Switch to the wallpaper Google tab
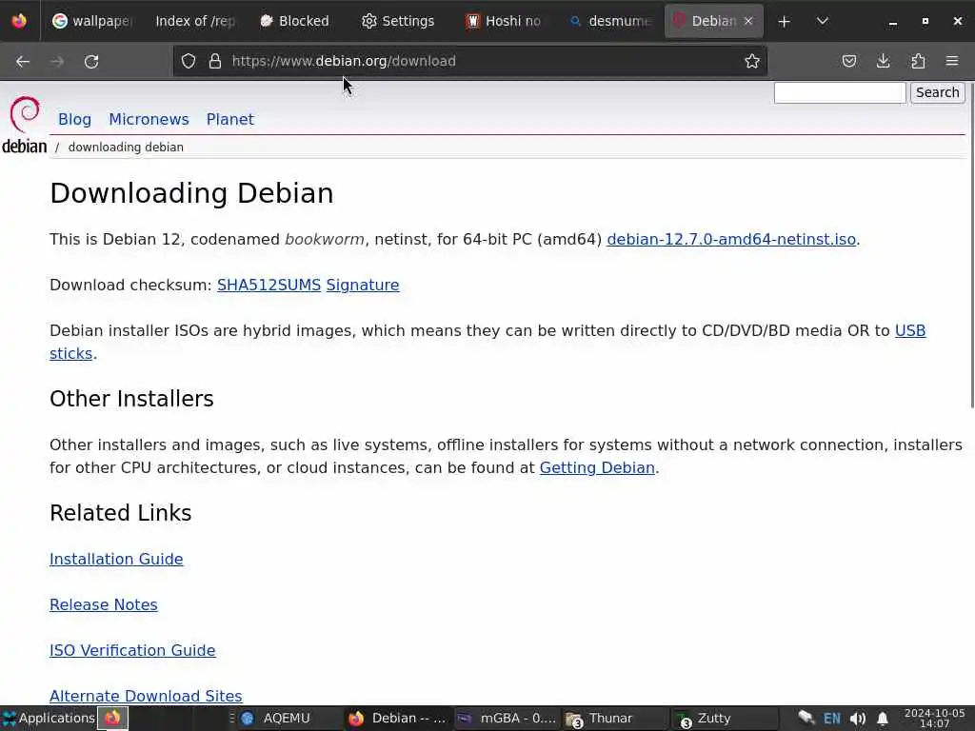 pos(92,21)
